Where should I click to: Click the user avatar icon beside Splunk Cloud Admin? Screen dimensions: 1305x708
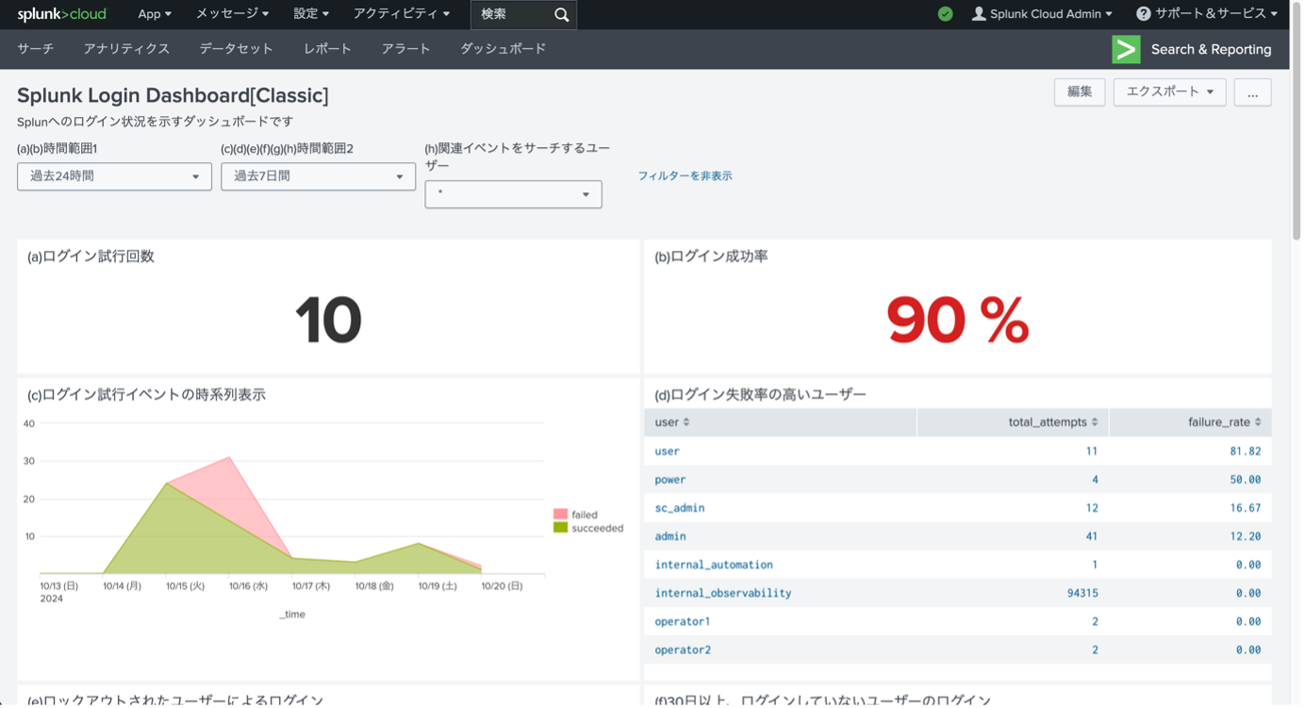pos(979,14)
